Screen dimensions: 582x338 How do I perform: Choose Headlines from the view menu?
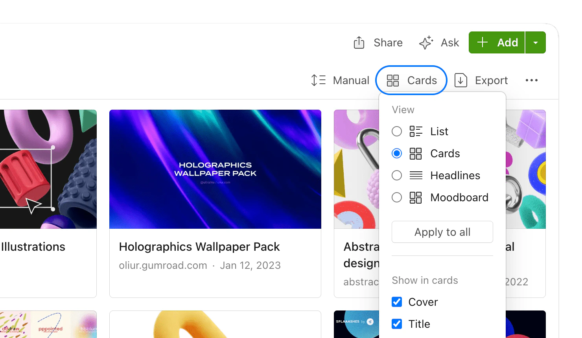455,175
